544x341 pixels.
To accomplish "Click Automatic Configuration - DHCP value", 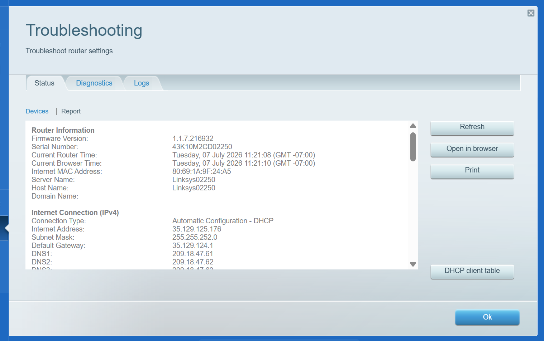I will [x=223, y=221].
